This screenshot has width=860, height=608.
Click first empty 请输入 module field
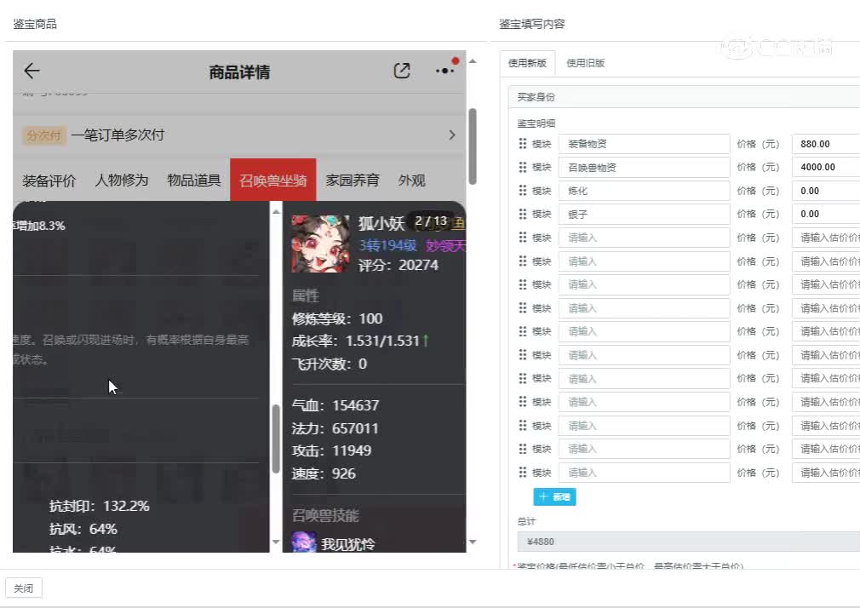(x=645, y=238)
